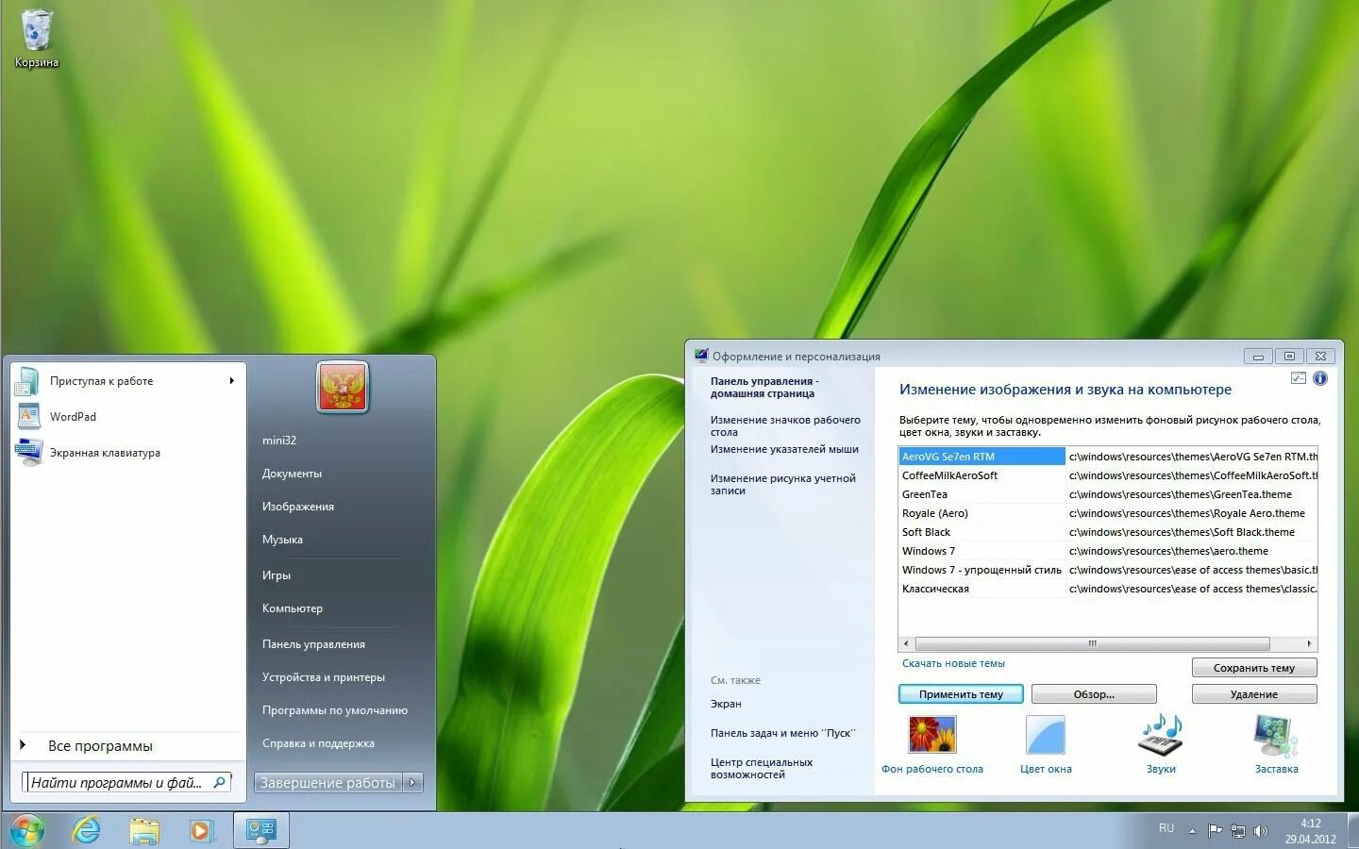Click the network tray icon
This screenshot has width=1359, height=849.
coord(1238,831)
